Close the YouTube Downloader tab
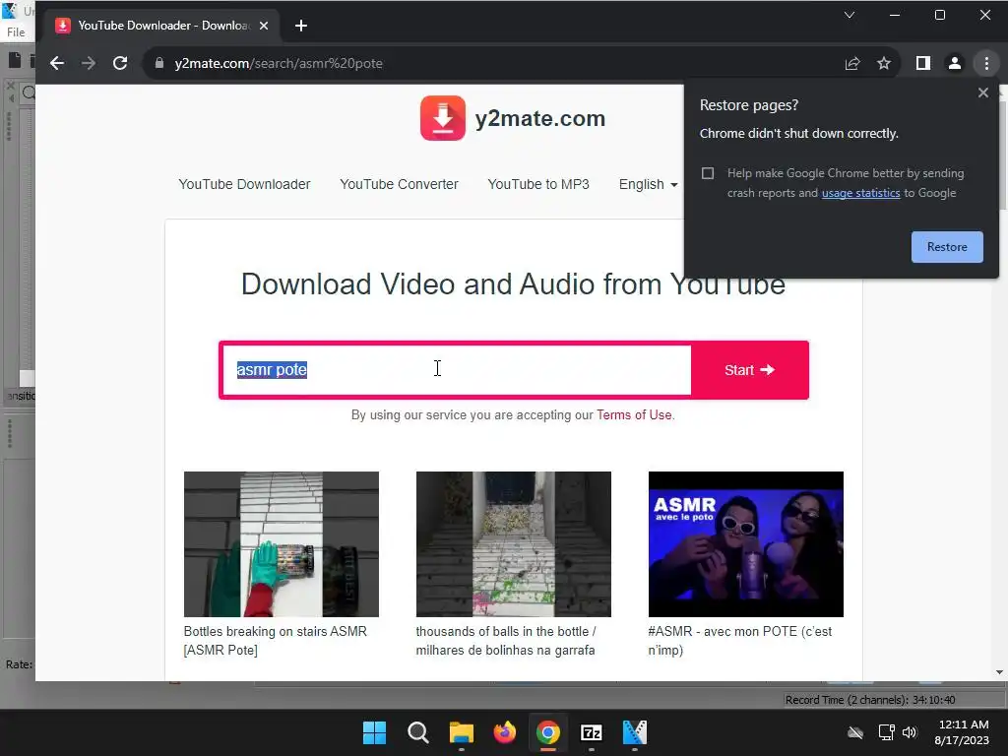Viewport: 1008px width, 756px height. tap(264, 26)
